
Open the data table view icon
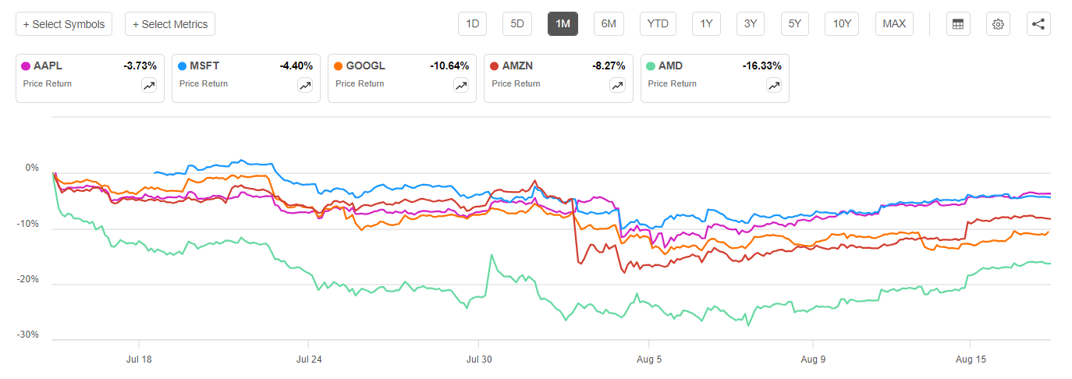click(x=958, y=24)
